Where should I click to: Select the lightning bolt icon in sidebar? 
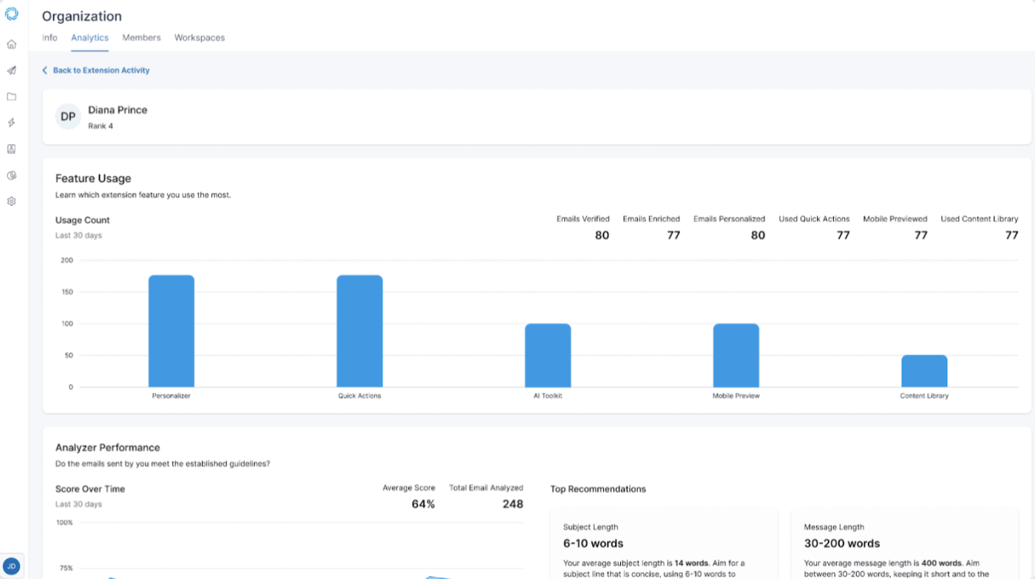pos(12,123)
